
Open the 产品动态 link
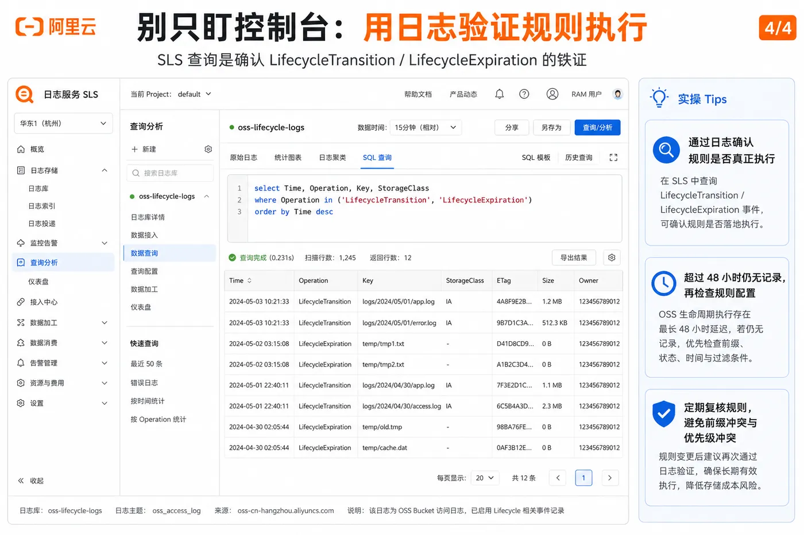(x=463, y=94)
